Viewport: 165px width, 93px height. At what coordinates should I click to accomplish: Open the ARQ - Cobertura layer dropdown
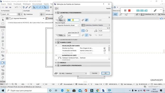coord(73,73)
